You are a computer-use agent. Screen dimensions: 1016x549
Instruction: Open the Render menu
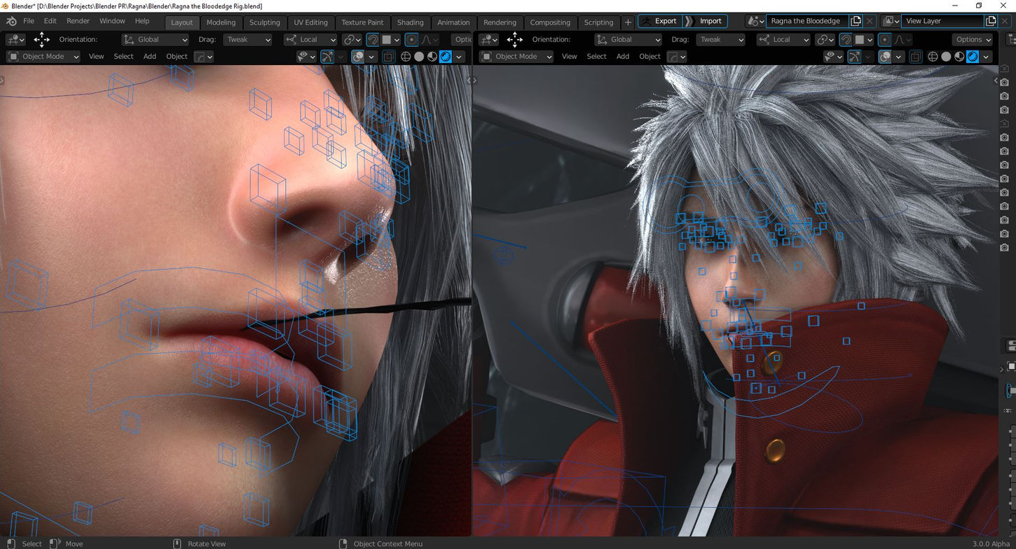coord(78,21)
